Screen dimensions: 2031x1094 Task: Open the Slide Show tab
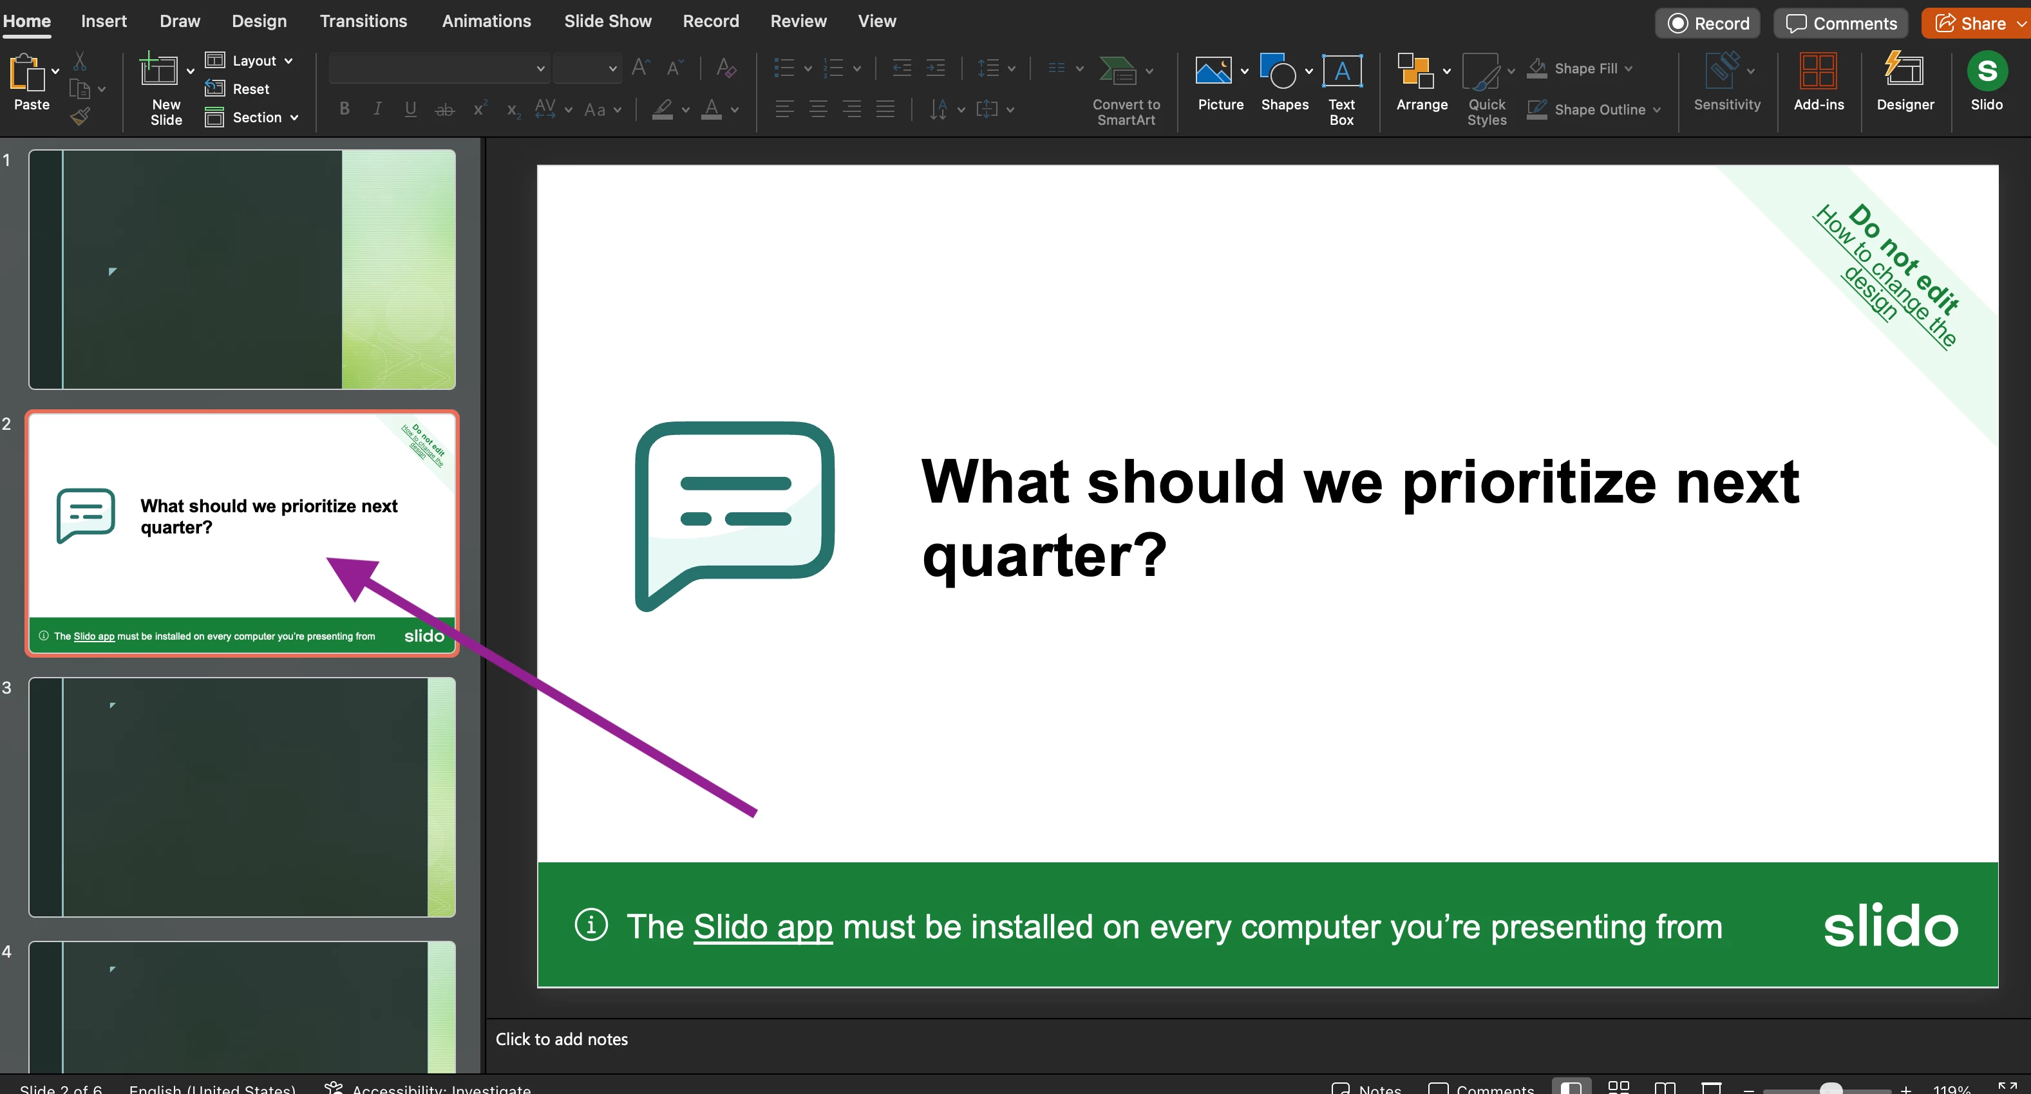[x=607, y=21]
